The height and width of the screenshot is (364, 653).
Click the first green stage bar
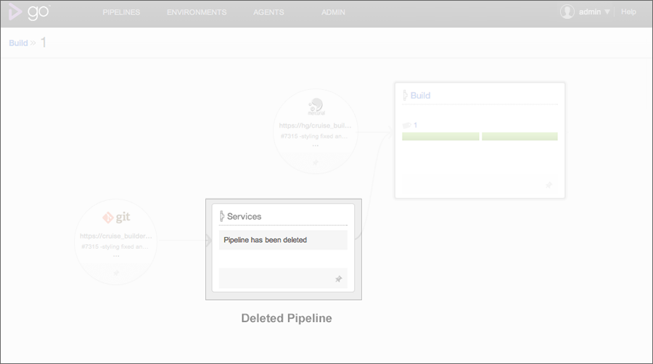[x=440, y=136]
